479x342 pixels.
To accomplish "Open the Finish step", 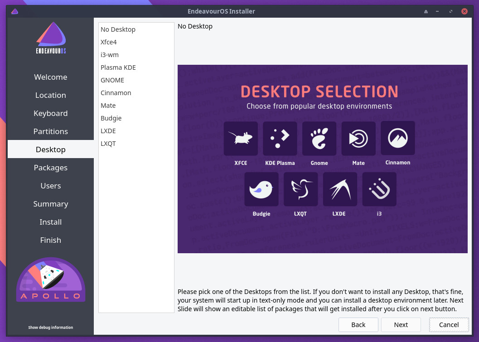I will click(x=51, y=240).
